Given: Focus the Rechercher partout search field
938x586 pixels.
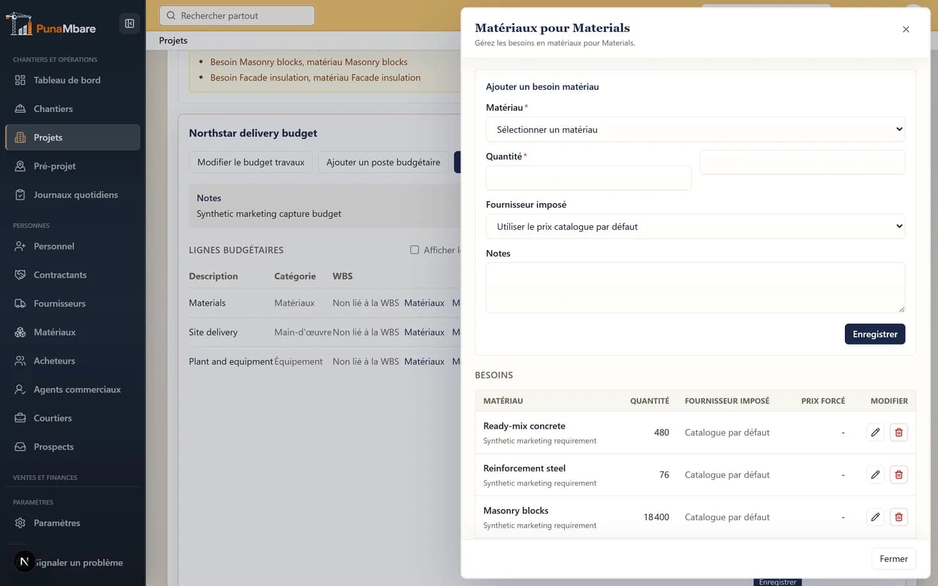Looking at the screenshot, I should 237,16.
